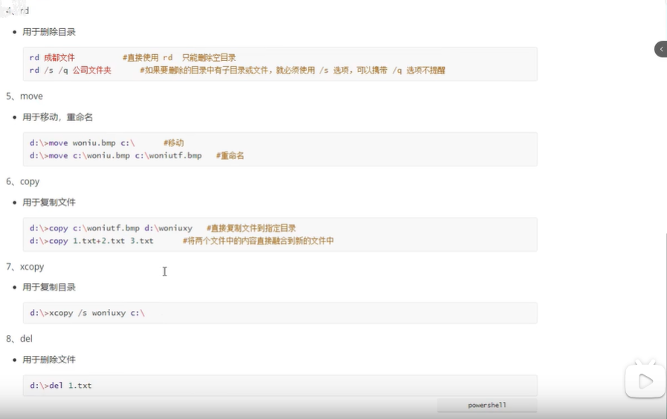
Task: Click the heading "8、del"
Action: pos(19,339)
